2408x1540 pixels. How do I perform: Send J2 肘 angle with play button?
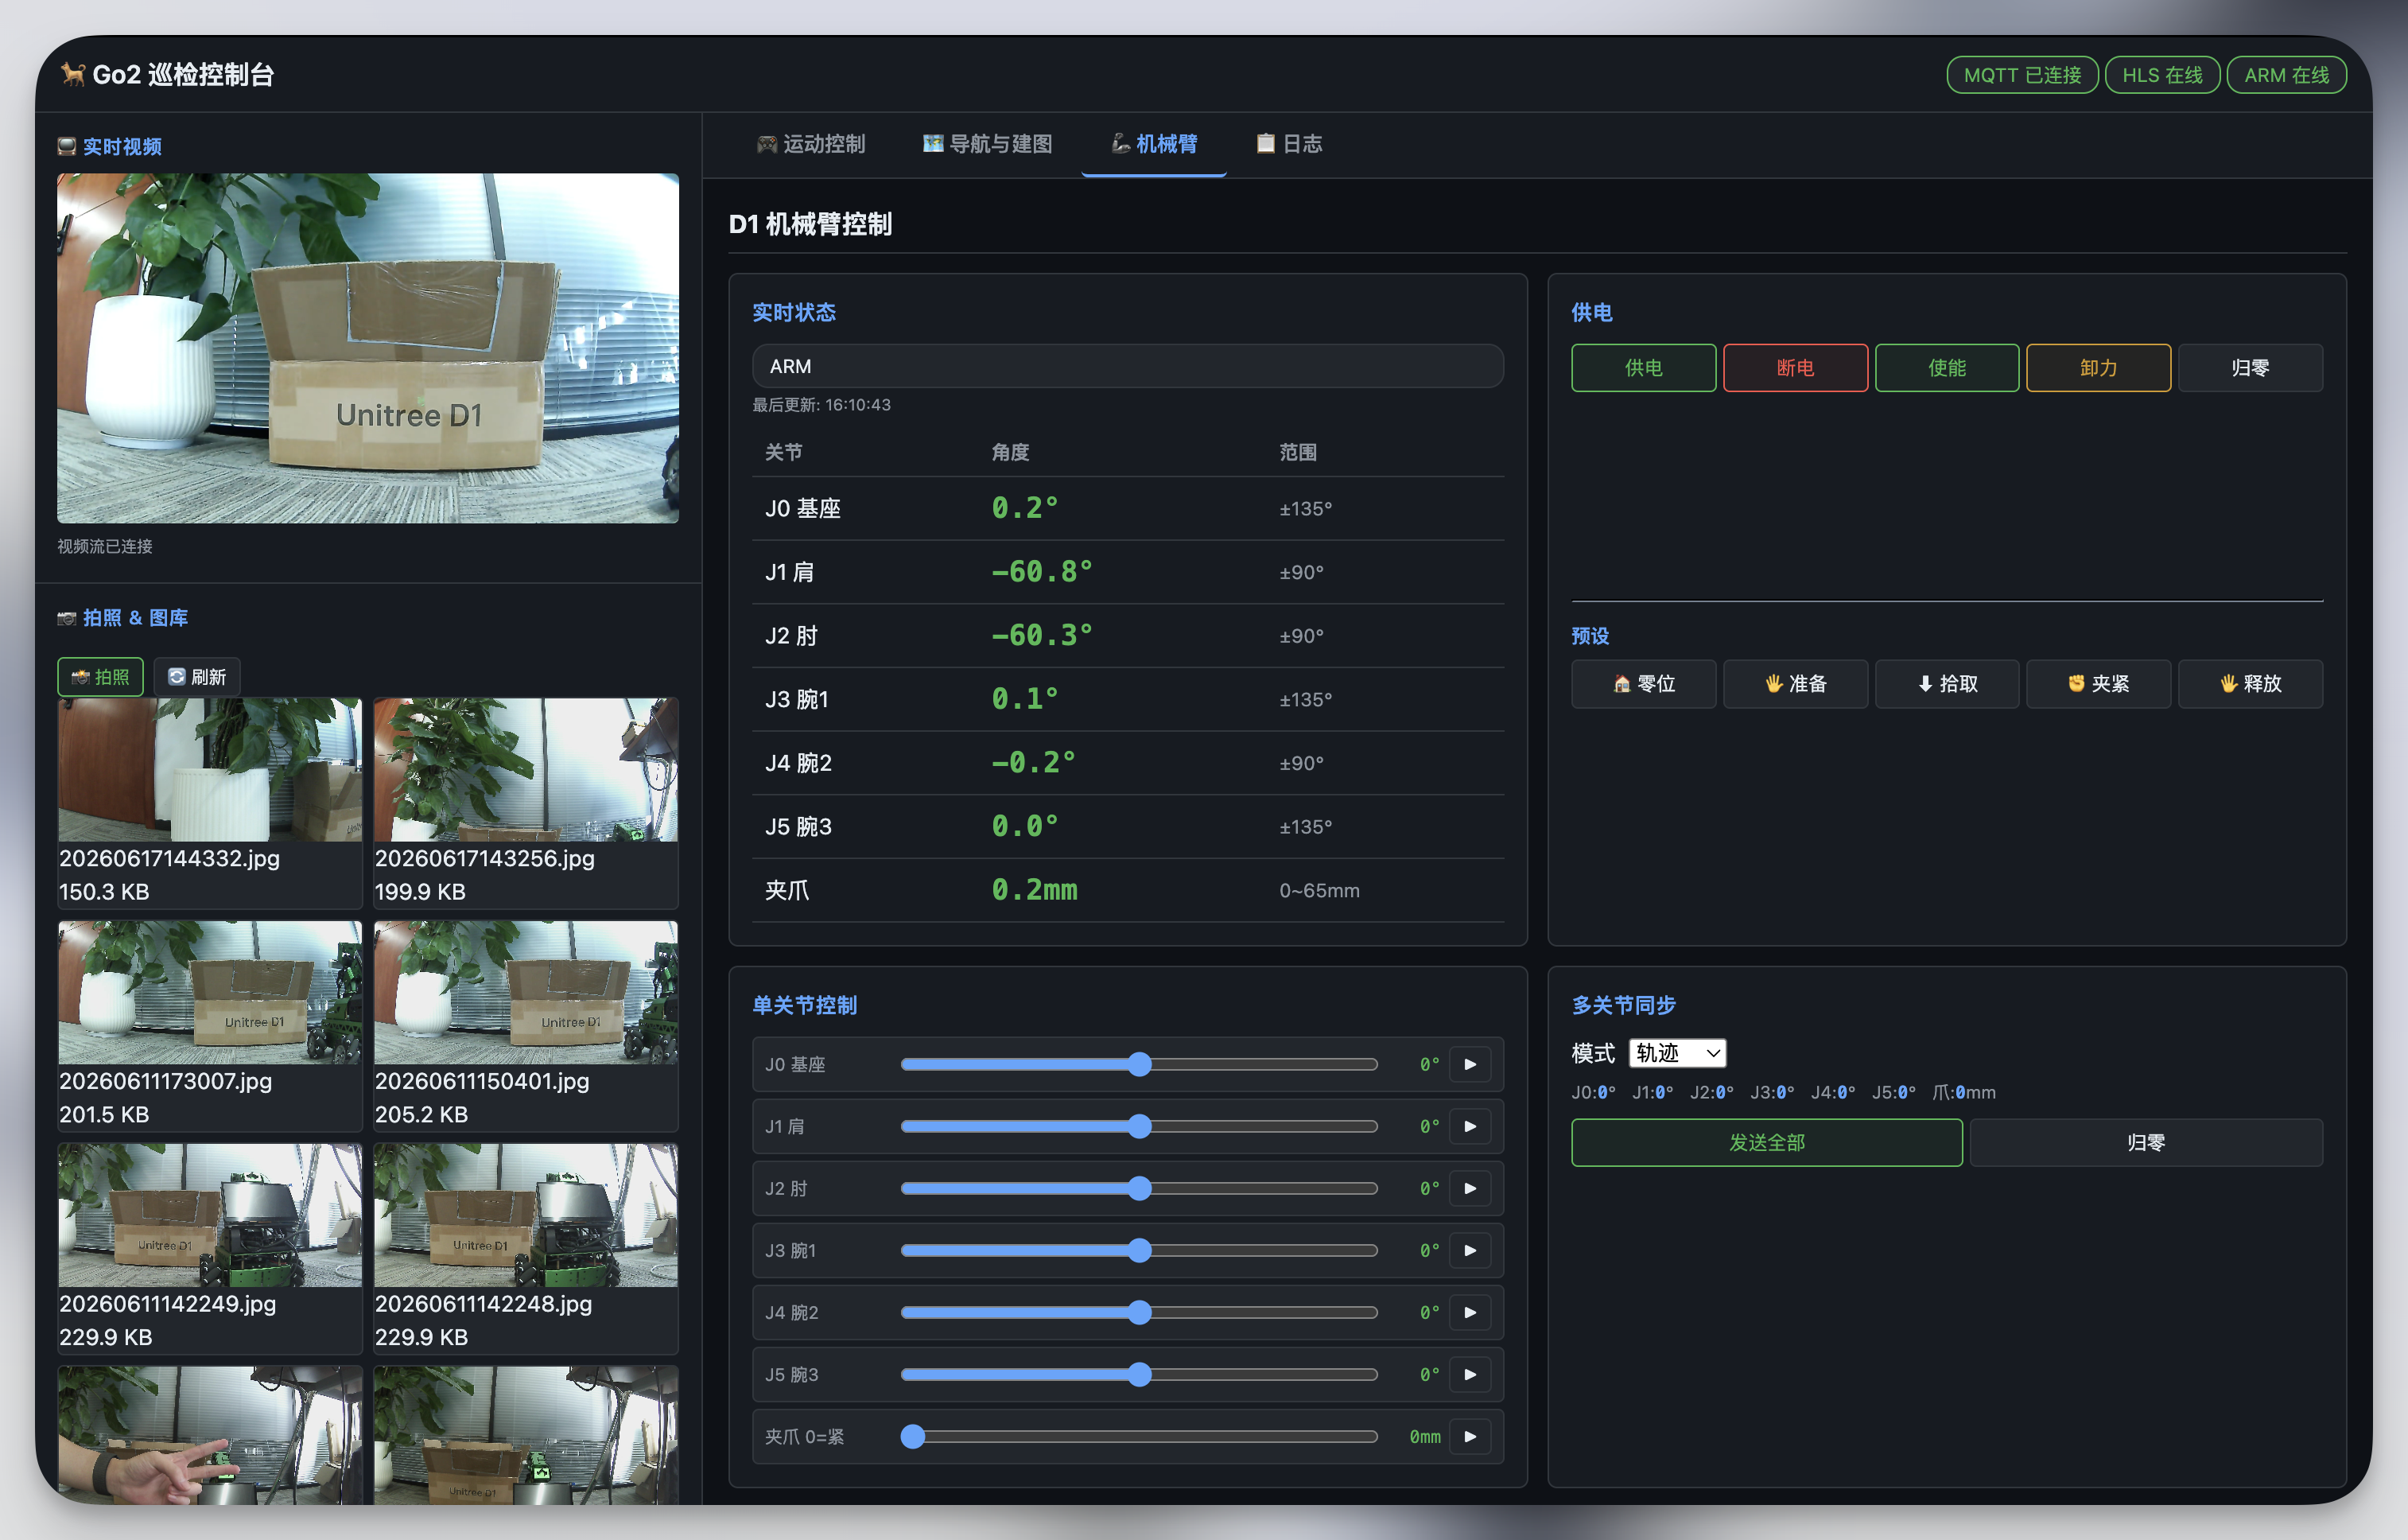point(1469,1188)
